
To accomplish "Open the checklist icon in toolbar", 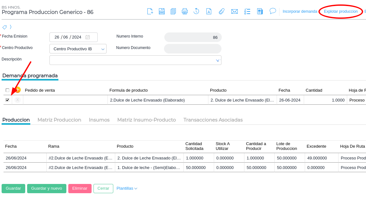I will coord(247,11).
